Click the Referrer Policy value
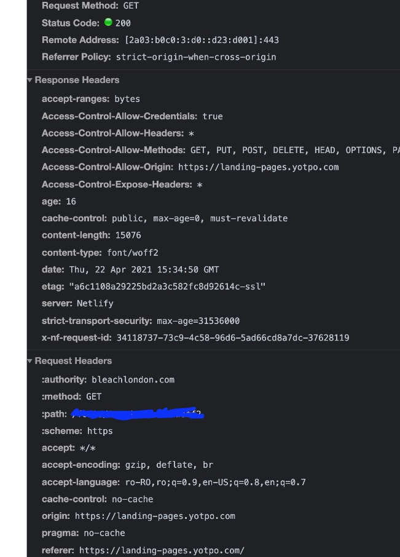The height and width of the screenshot is (557, 400). point(196,57)
